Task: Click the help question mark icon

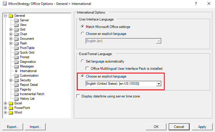Action: click(196, 3)
